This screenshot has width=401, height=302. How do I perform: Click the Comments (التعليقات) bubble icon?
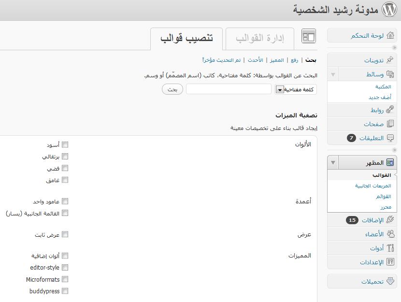click(390, 138)
